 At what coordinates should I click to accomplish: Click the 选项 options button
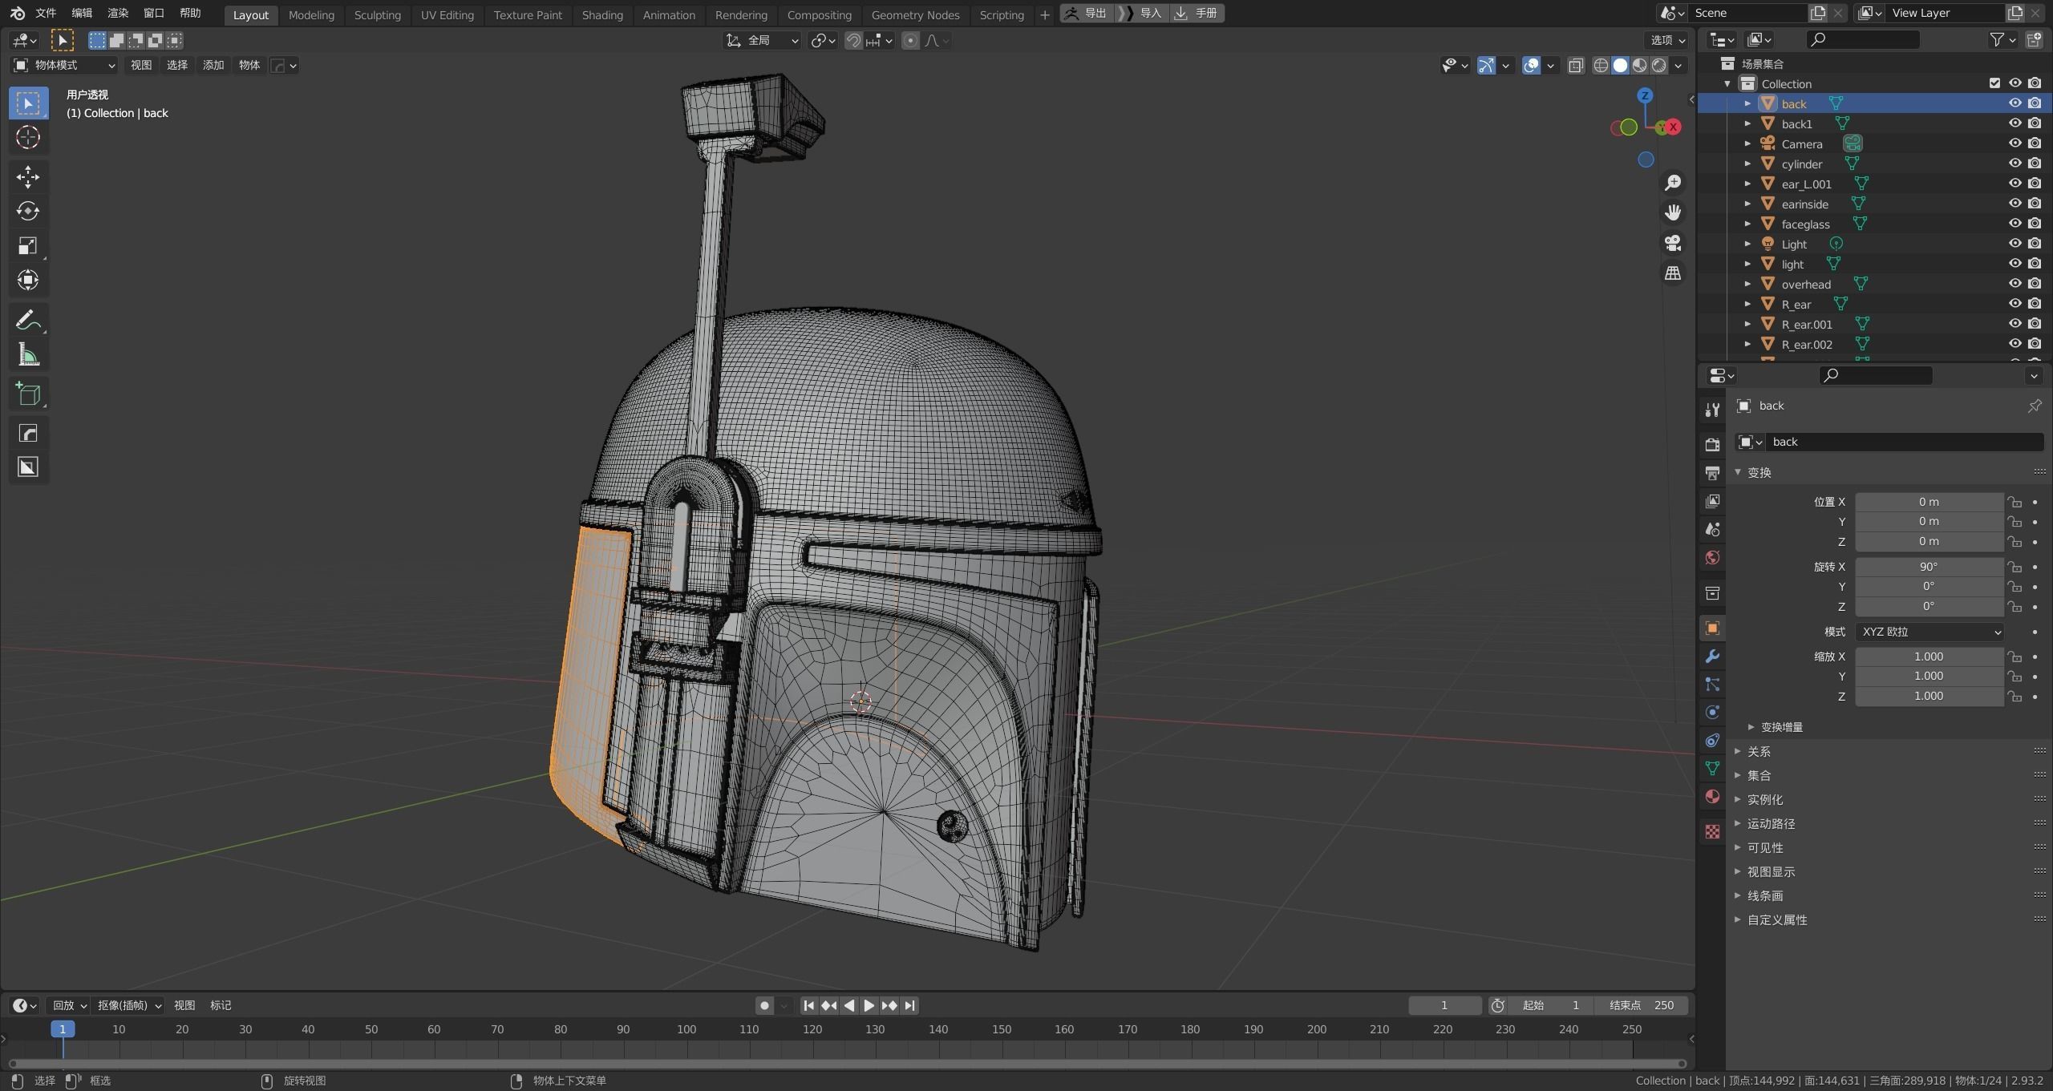(1669, 40)
